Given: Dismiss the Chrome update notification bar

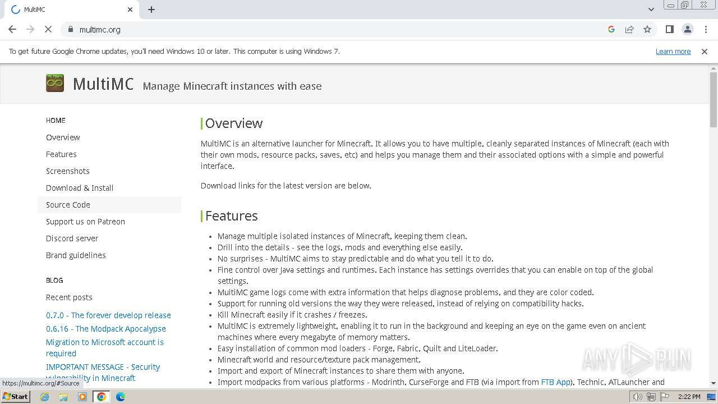Looking at the screenshot, I should [x=705, y=52].
